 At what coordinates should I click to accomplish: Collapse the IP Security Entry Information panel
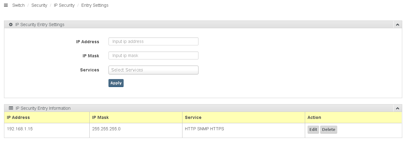click(397, 108)
